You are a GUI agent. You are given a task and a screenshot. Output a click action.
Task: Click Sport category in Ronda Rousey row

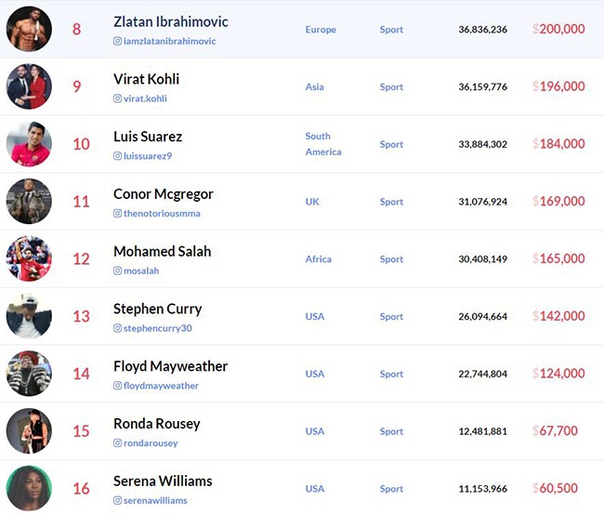coord(391,431)
